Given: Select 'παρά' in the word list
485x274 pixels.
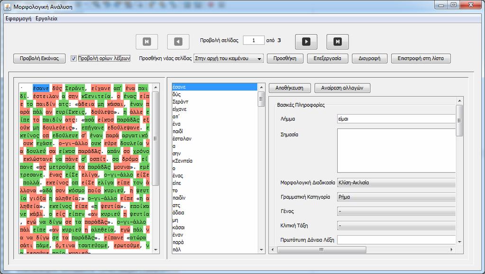Looking at the screenshot, I should point(215,242).
